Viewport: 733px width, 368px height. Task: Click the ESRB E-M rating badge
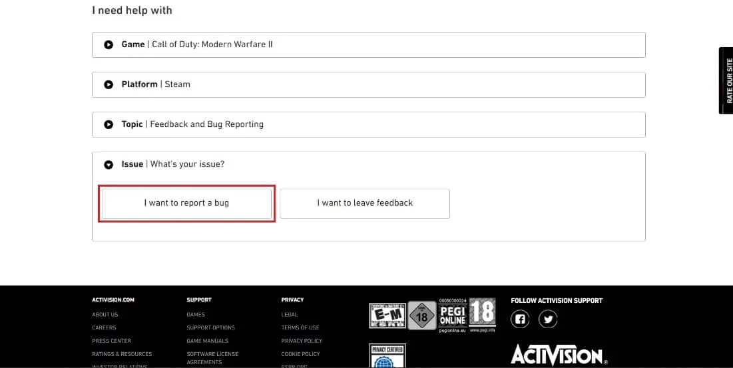[x=387, y=316]
